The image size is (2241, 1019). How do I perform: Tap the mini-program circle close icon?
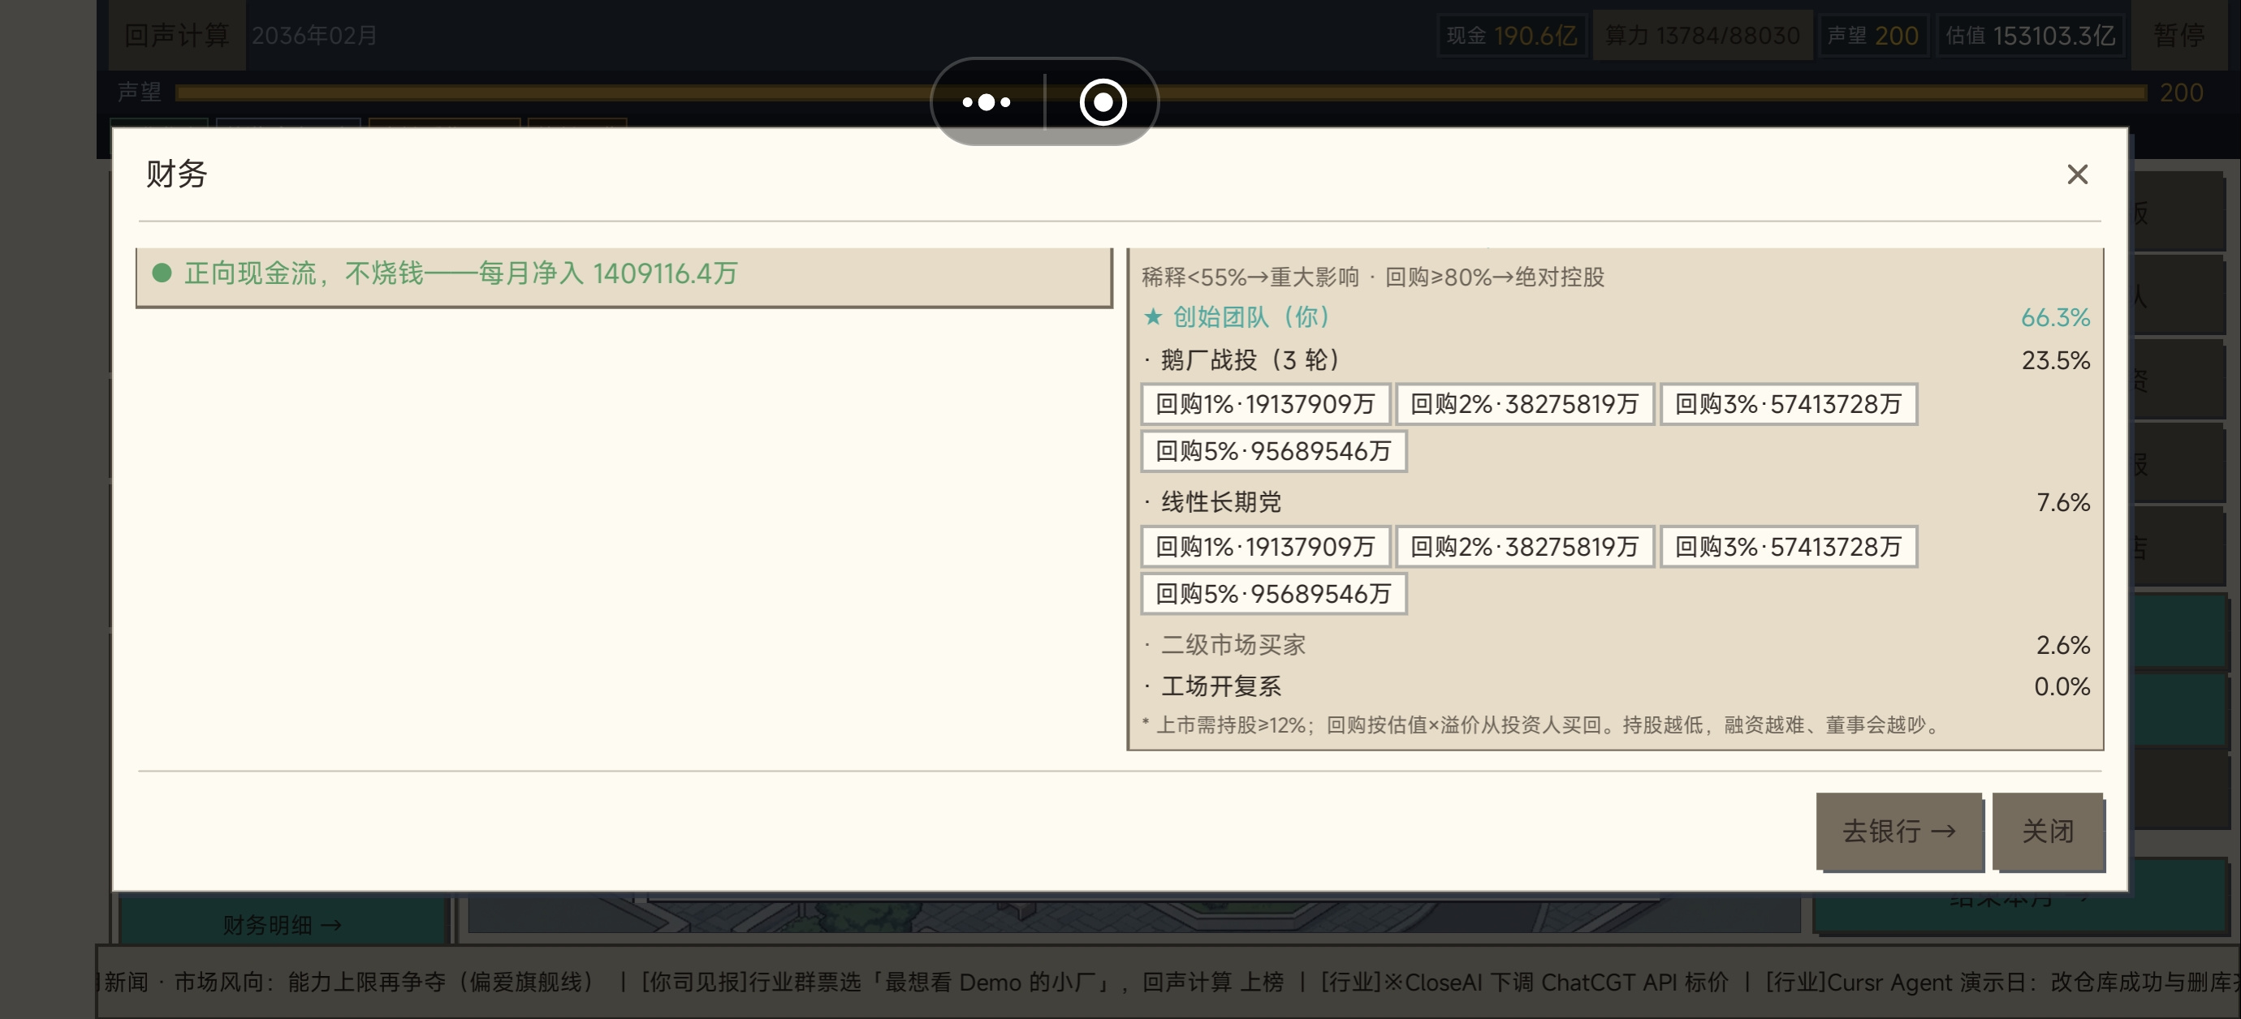tap(1103, 102)
